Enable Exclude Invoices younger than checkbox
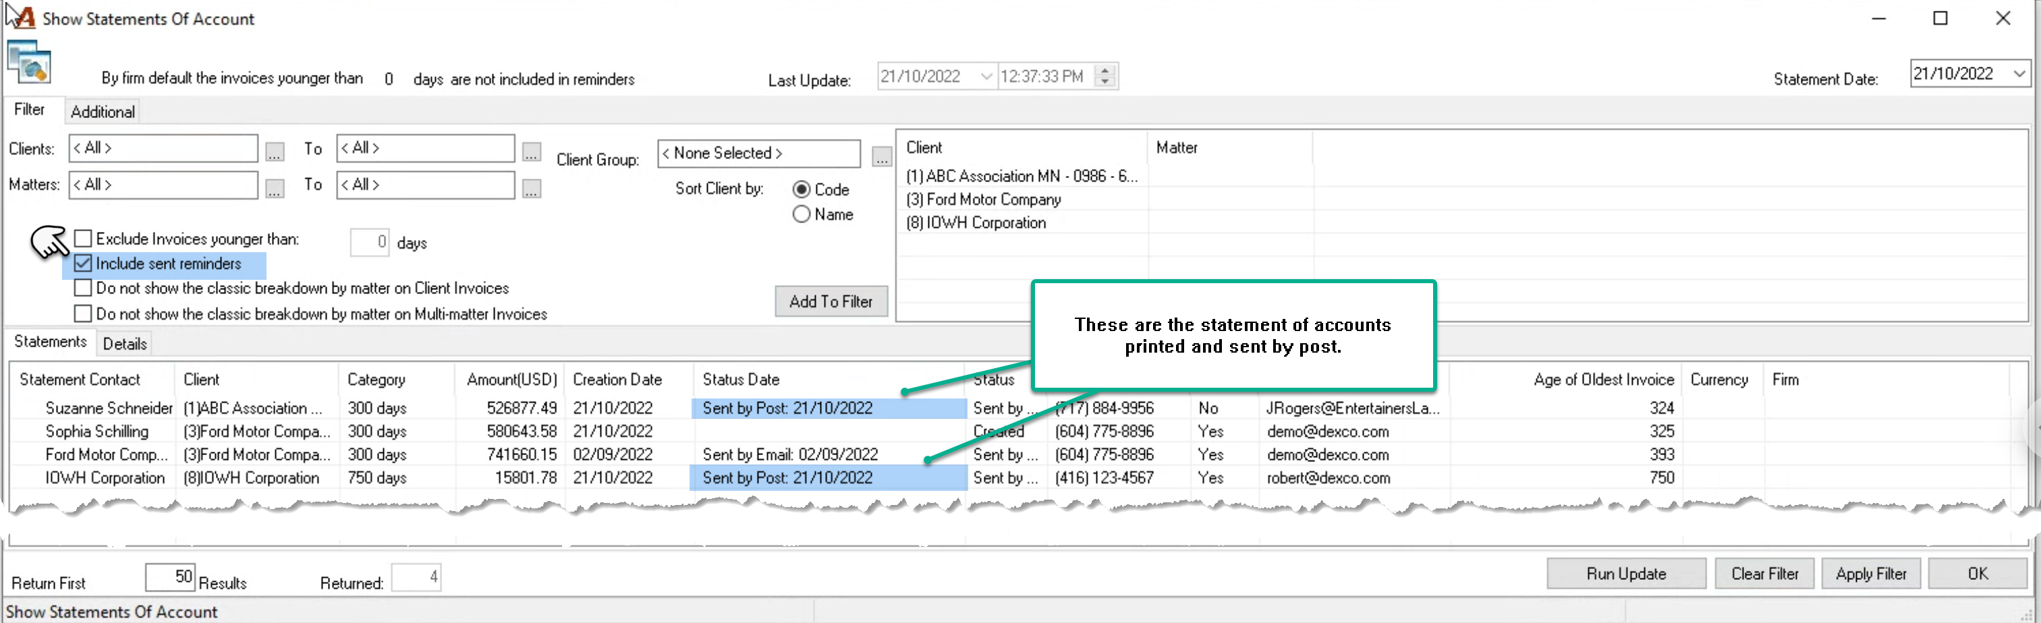Image resolution: width=2041 pixels, height=623 pixels. tap(83, 238)
